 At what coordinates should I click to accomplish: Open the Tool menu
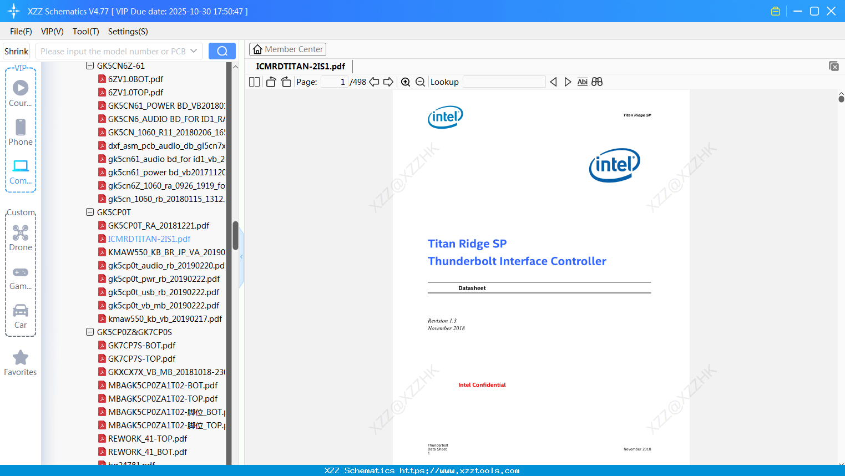86,32
